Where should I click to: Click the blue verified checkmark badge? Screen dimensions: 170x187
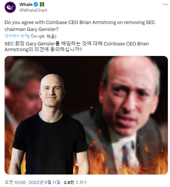[36, 4]
